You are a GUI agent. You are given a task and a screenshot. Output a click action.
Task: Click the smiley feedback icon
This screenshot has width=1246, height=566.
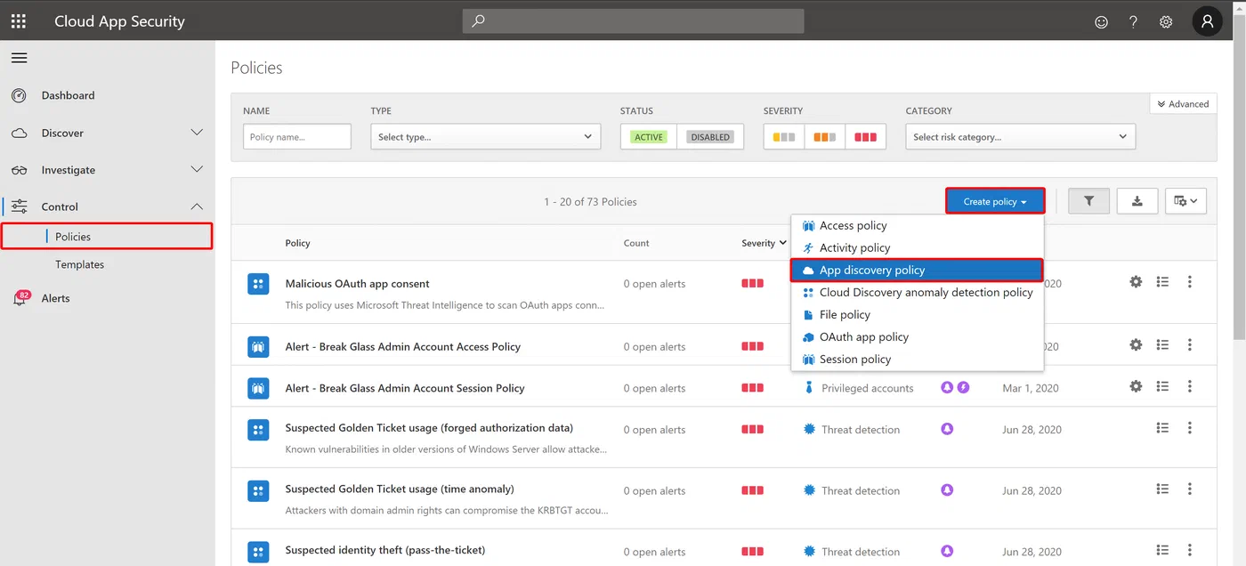click(1101, 21)
